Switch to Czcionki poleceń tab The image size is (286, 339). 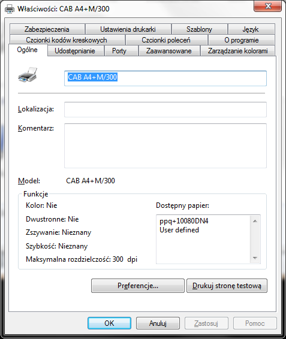click(x=166, y=40)
